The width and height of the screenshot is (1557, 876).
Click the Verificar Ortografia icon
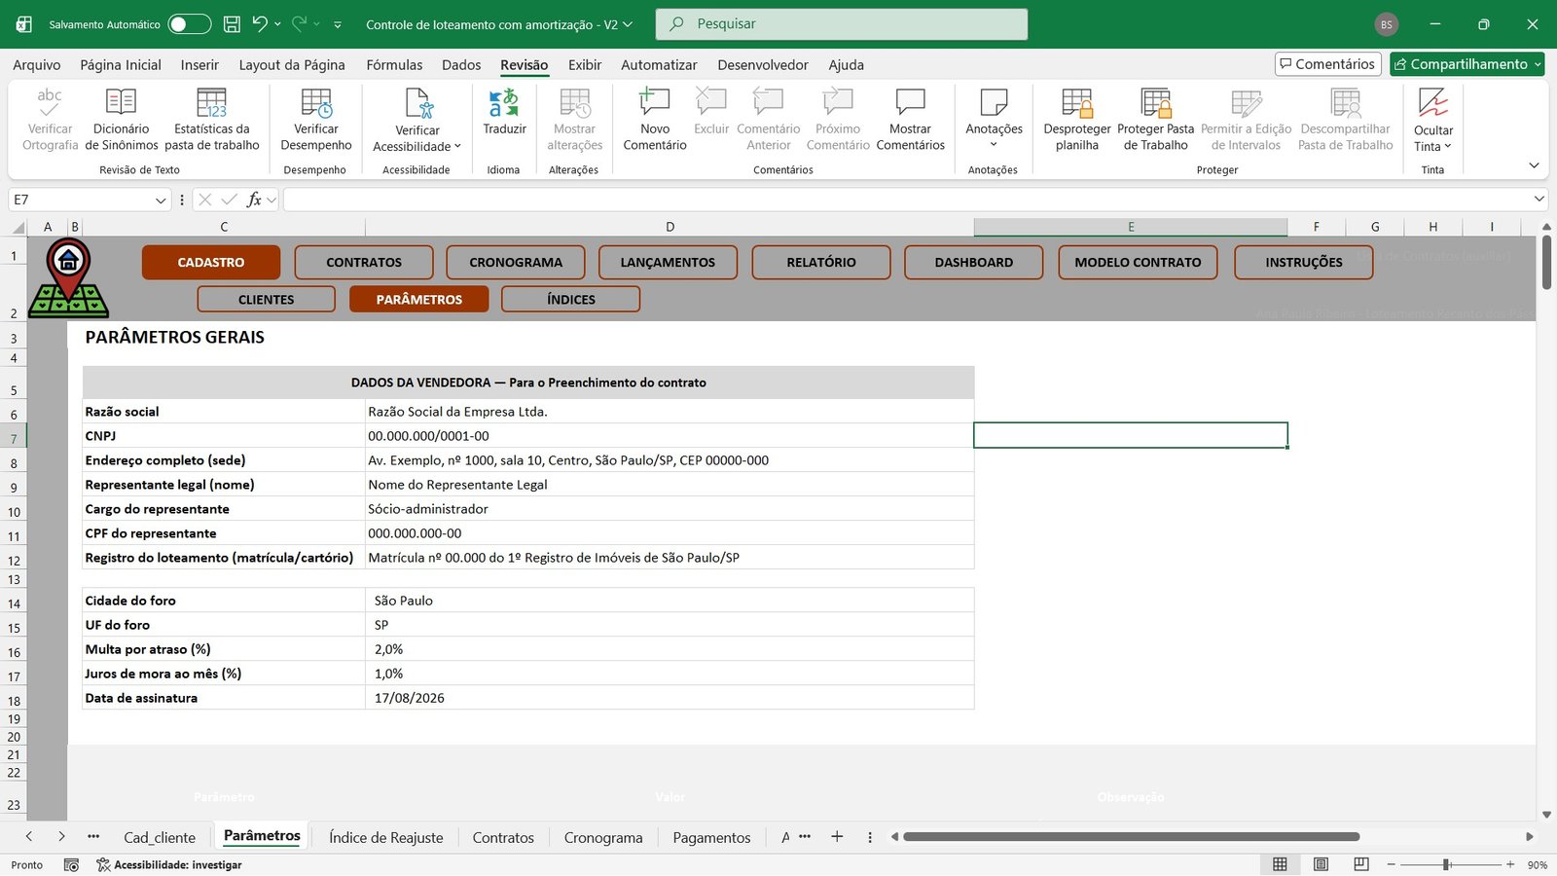pos(49,101)
